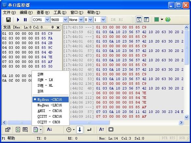Toggle the blue down arrow autoscroll button
Screen dimensions: 191x143
80,129
